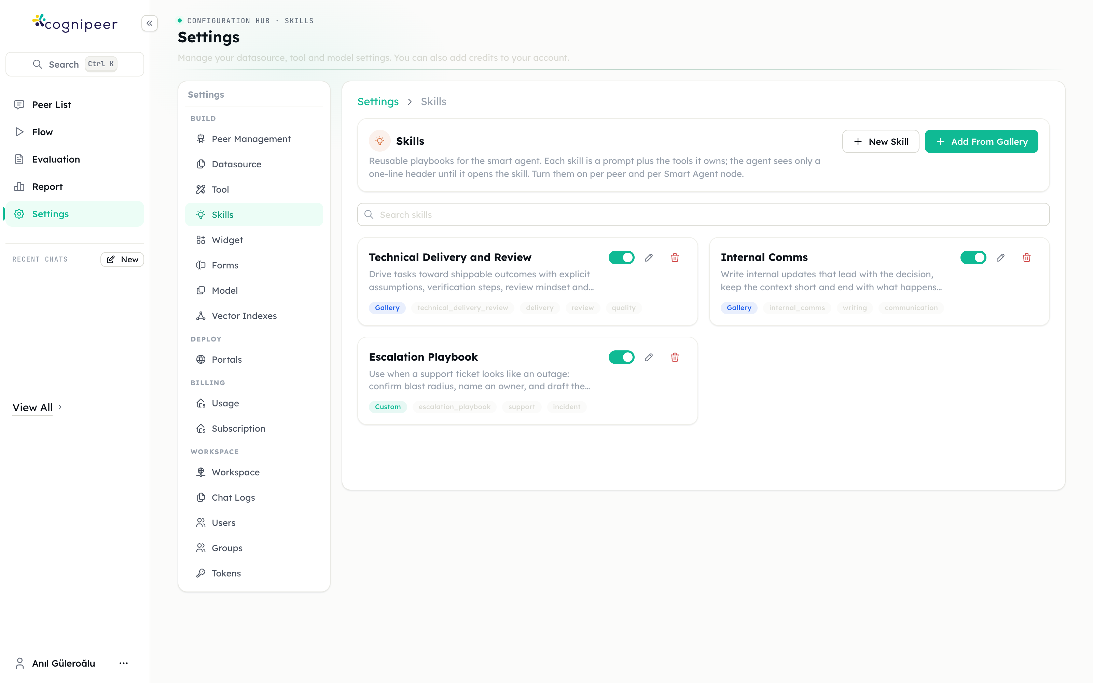Open the user options ellipsis menu
This screenshot has height=683, width=1093.
tap(124, 663)
